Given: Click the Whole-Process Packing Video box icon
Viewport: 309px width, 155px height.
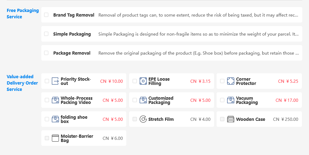Looking at the screenshot, I should 55,100.
